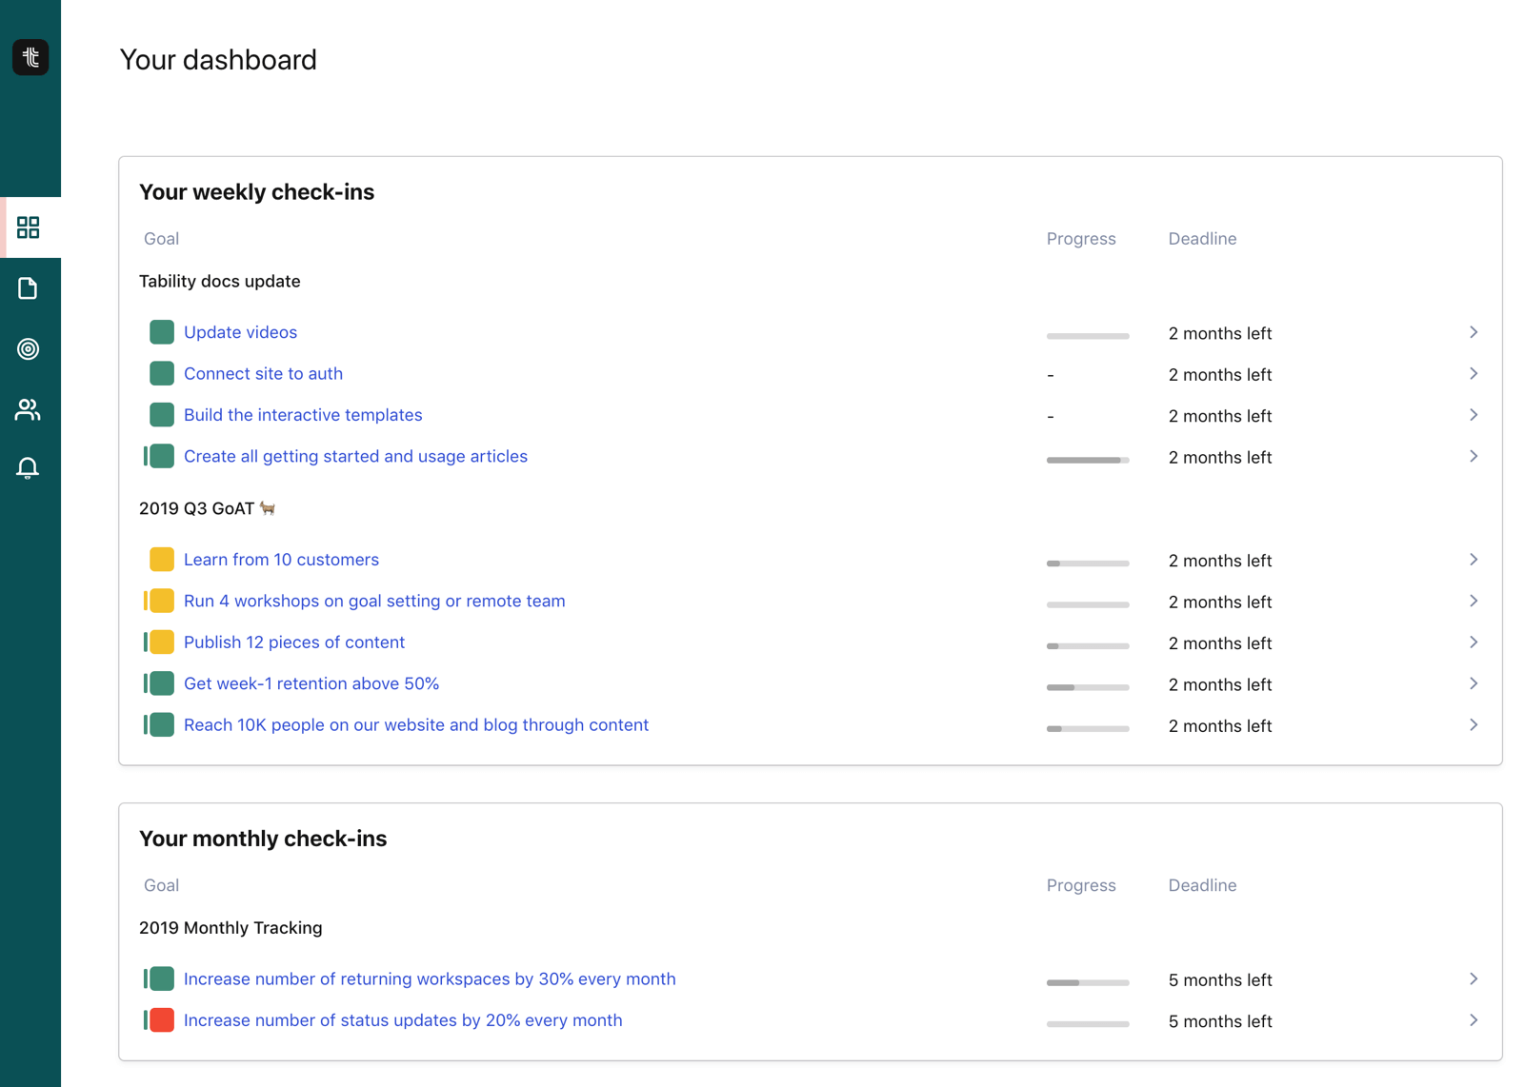Click green status square beside Update videos
The image size is (1524, 1087).
[162, 332]
